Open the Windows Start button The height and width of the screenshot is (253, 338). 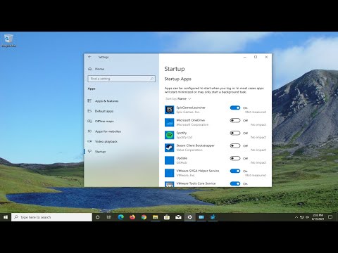coord(6,217)
